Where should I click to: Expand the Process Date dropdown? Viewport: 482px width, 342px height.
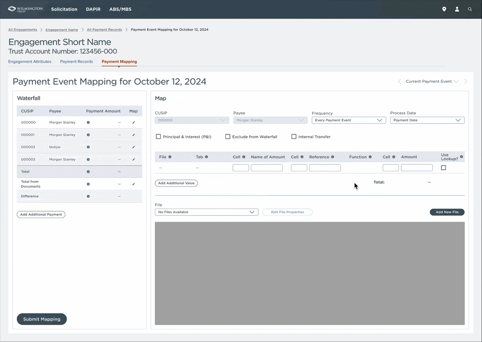point(427,120)
